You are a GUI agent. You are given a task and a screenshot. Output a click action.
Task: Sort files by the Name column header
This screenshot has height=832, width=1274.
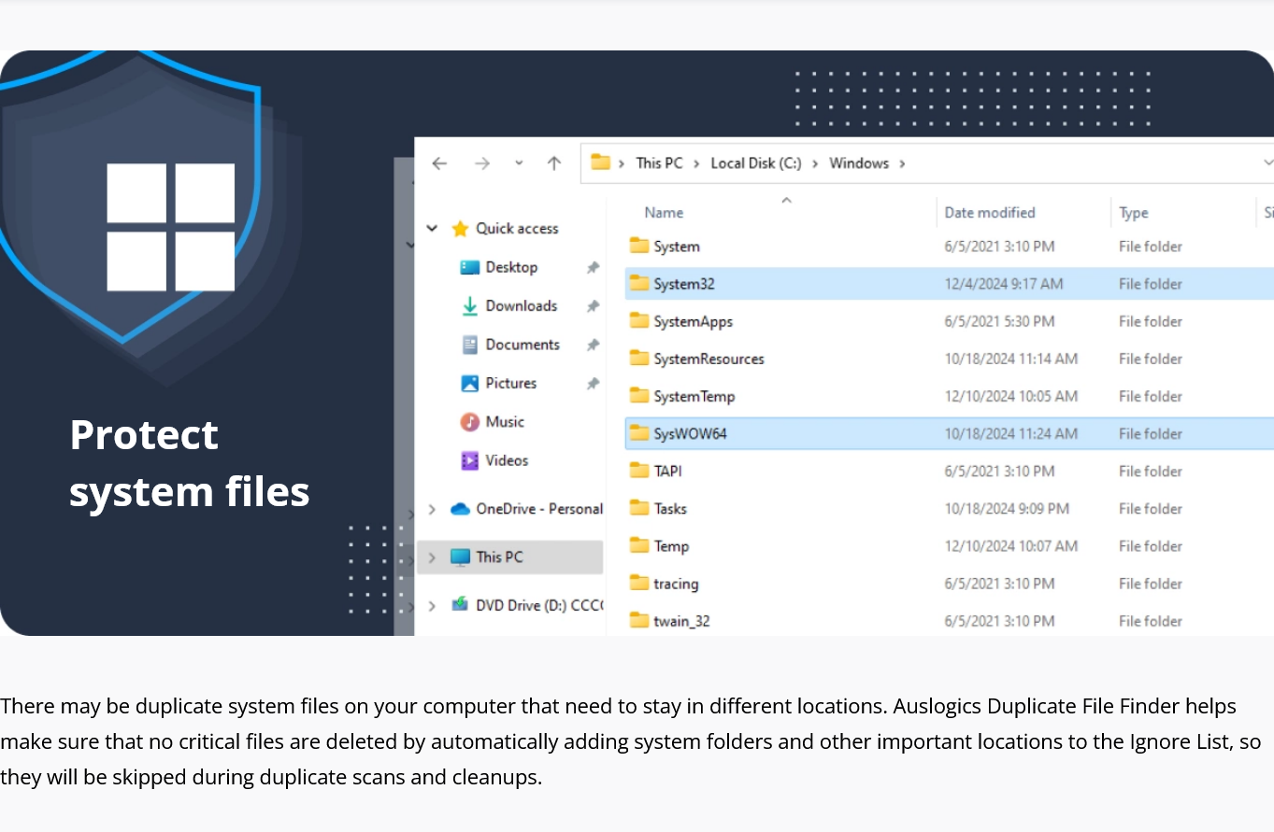(x=664, y=212)
